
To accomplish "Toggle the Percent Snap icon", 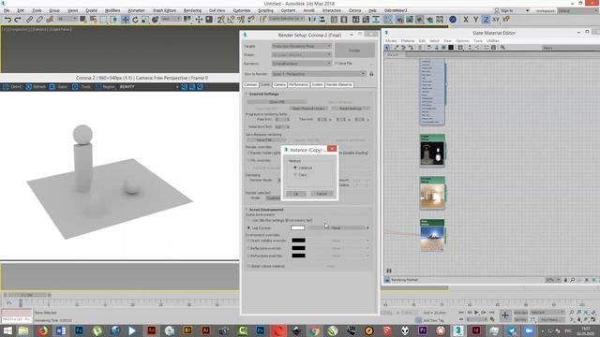I will click(241, 19).
